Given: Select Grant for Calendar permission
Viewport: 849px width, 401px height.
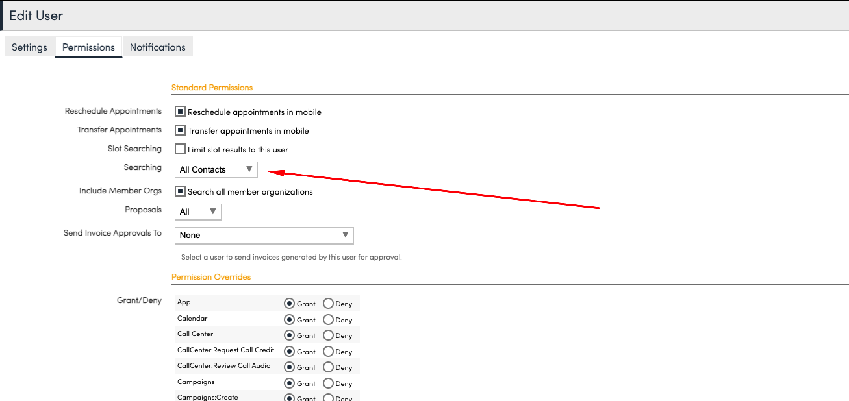Looking at the screenshot, I should click(290, 319).
